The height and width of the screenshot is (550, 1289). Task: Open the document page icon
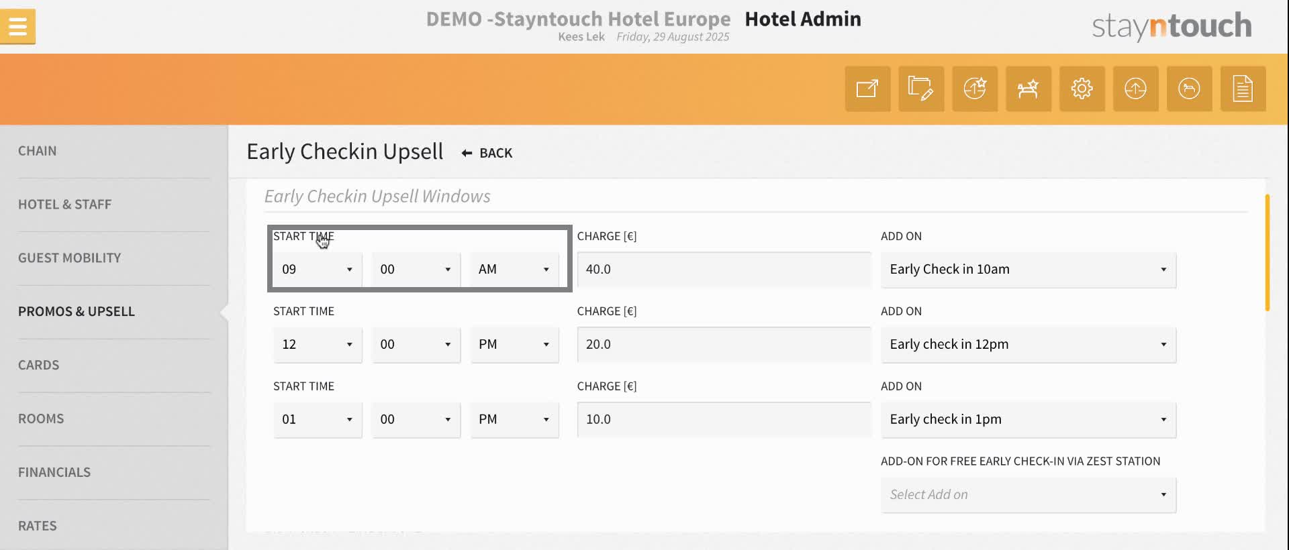pyautogui.click(x=1243, y=89)
